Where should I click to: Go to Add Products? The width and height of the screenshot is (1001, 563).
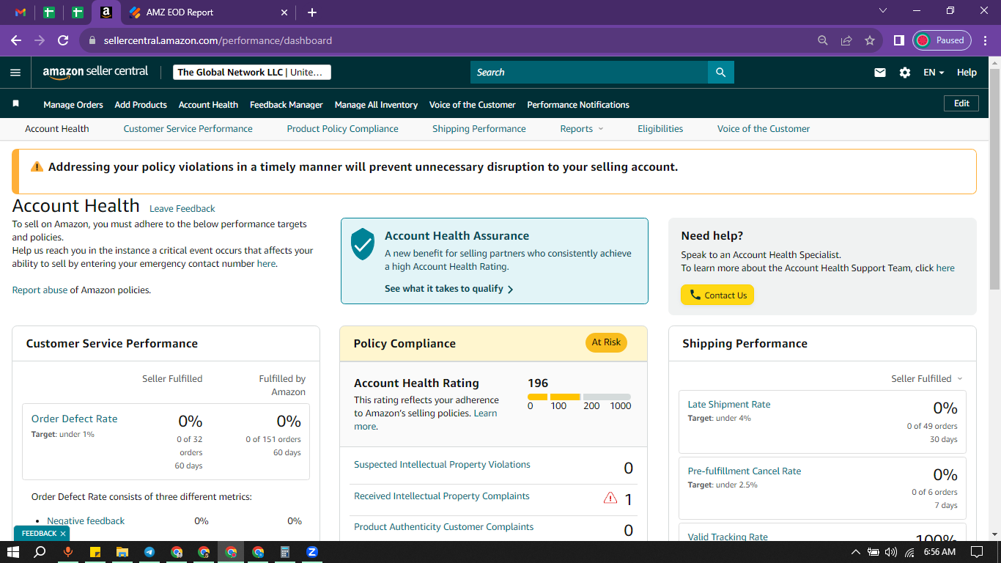[141, 105]
